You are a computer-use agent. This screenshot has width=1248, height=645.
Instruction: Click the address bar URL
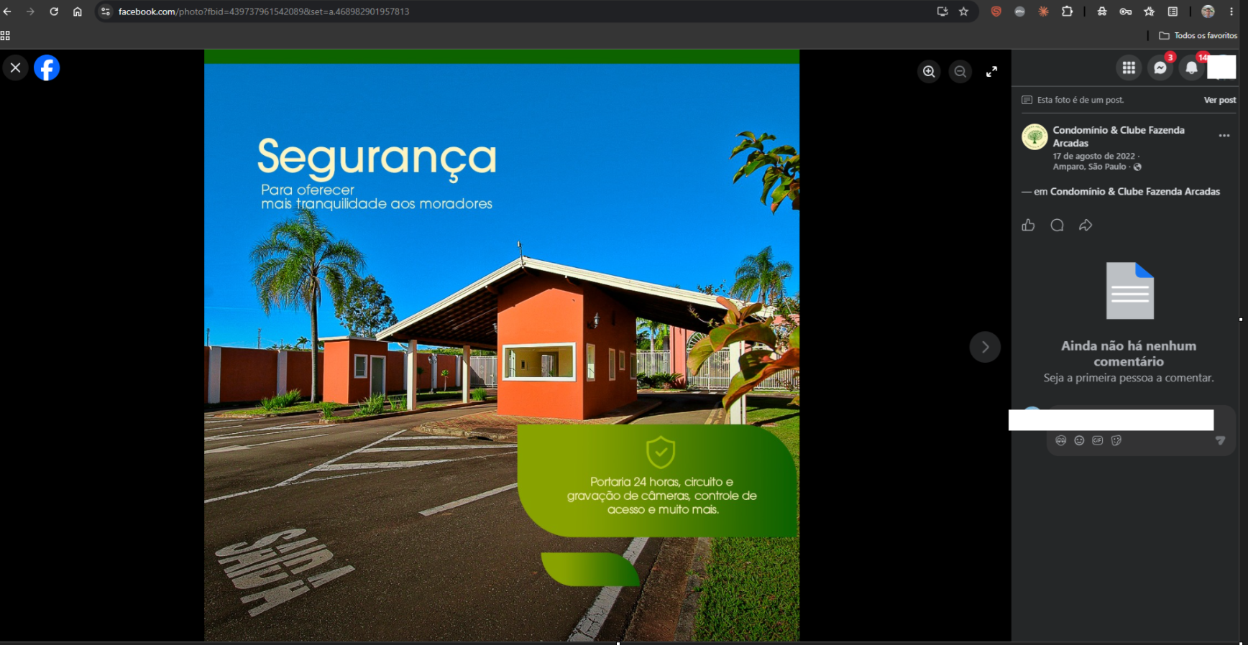(264, 11)
